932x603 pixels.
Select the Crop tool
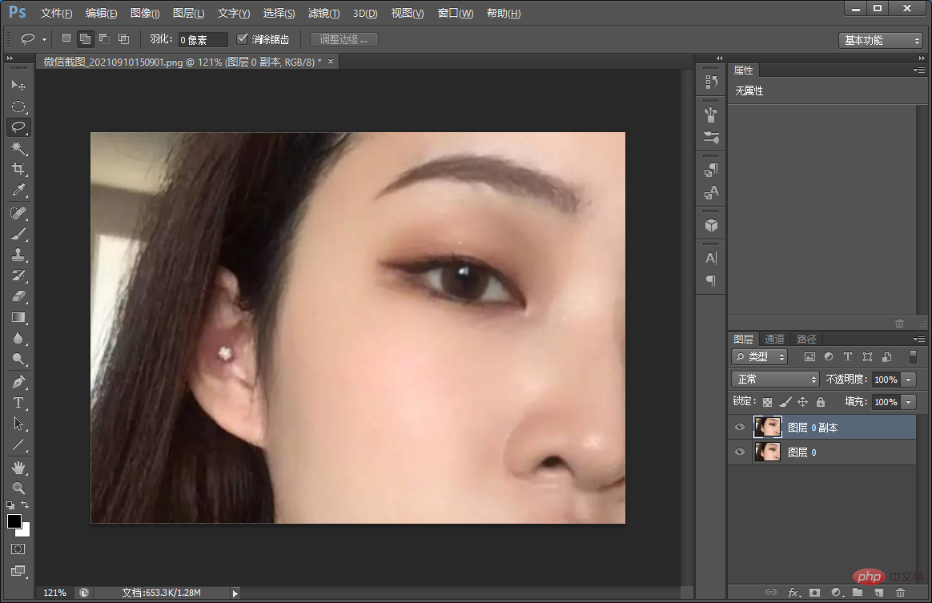(x=18, y=170)
